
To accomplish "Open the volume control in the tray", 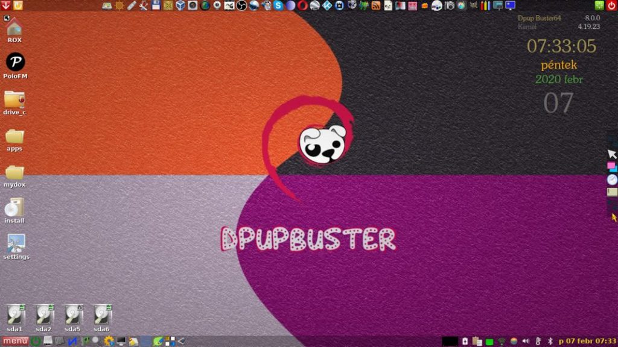I will [x=525, y=342].
